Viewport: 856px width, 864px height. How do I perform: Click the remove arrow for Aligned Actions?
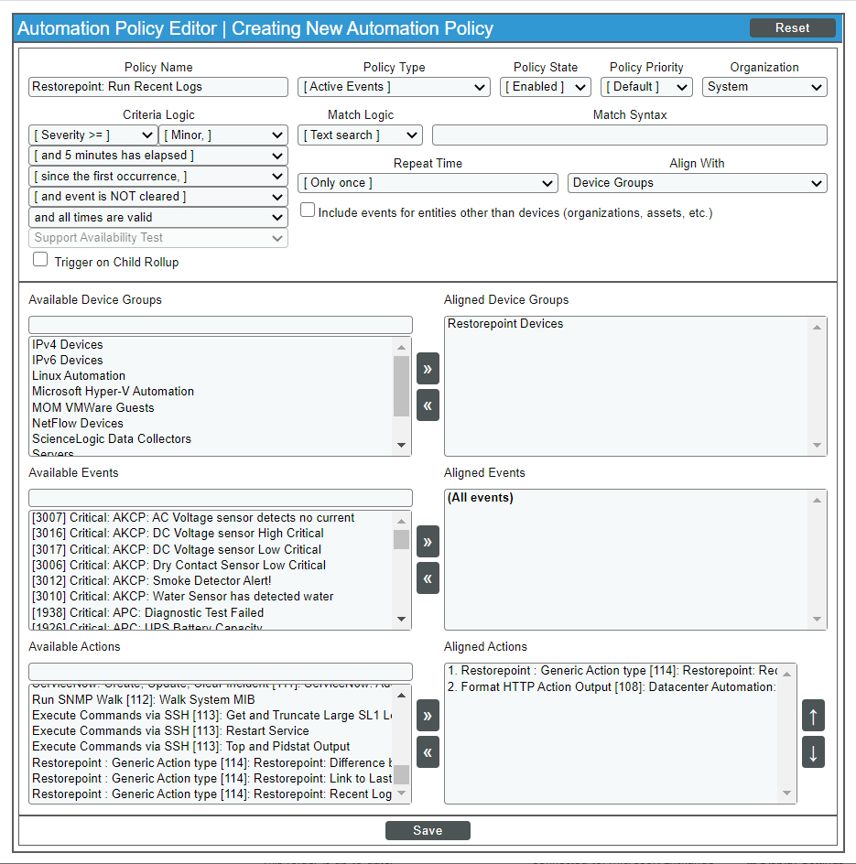[428, 751]
